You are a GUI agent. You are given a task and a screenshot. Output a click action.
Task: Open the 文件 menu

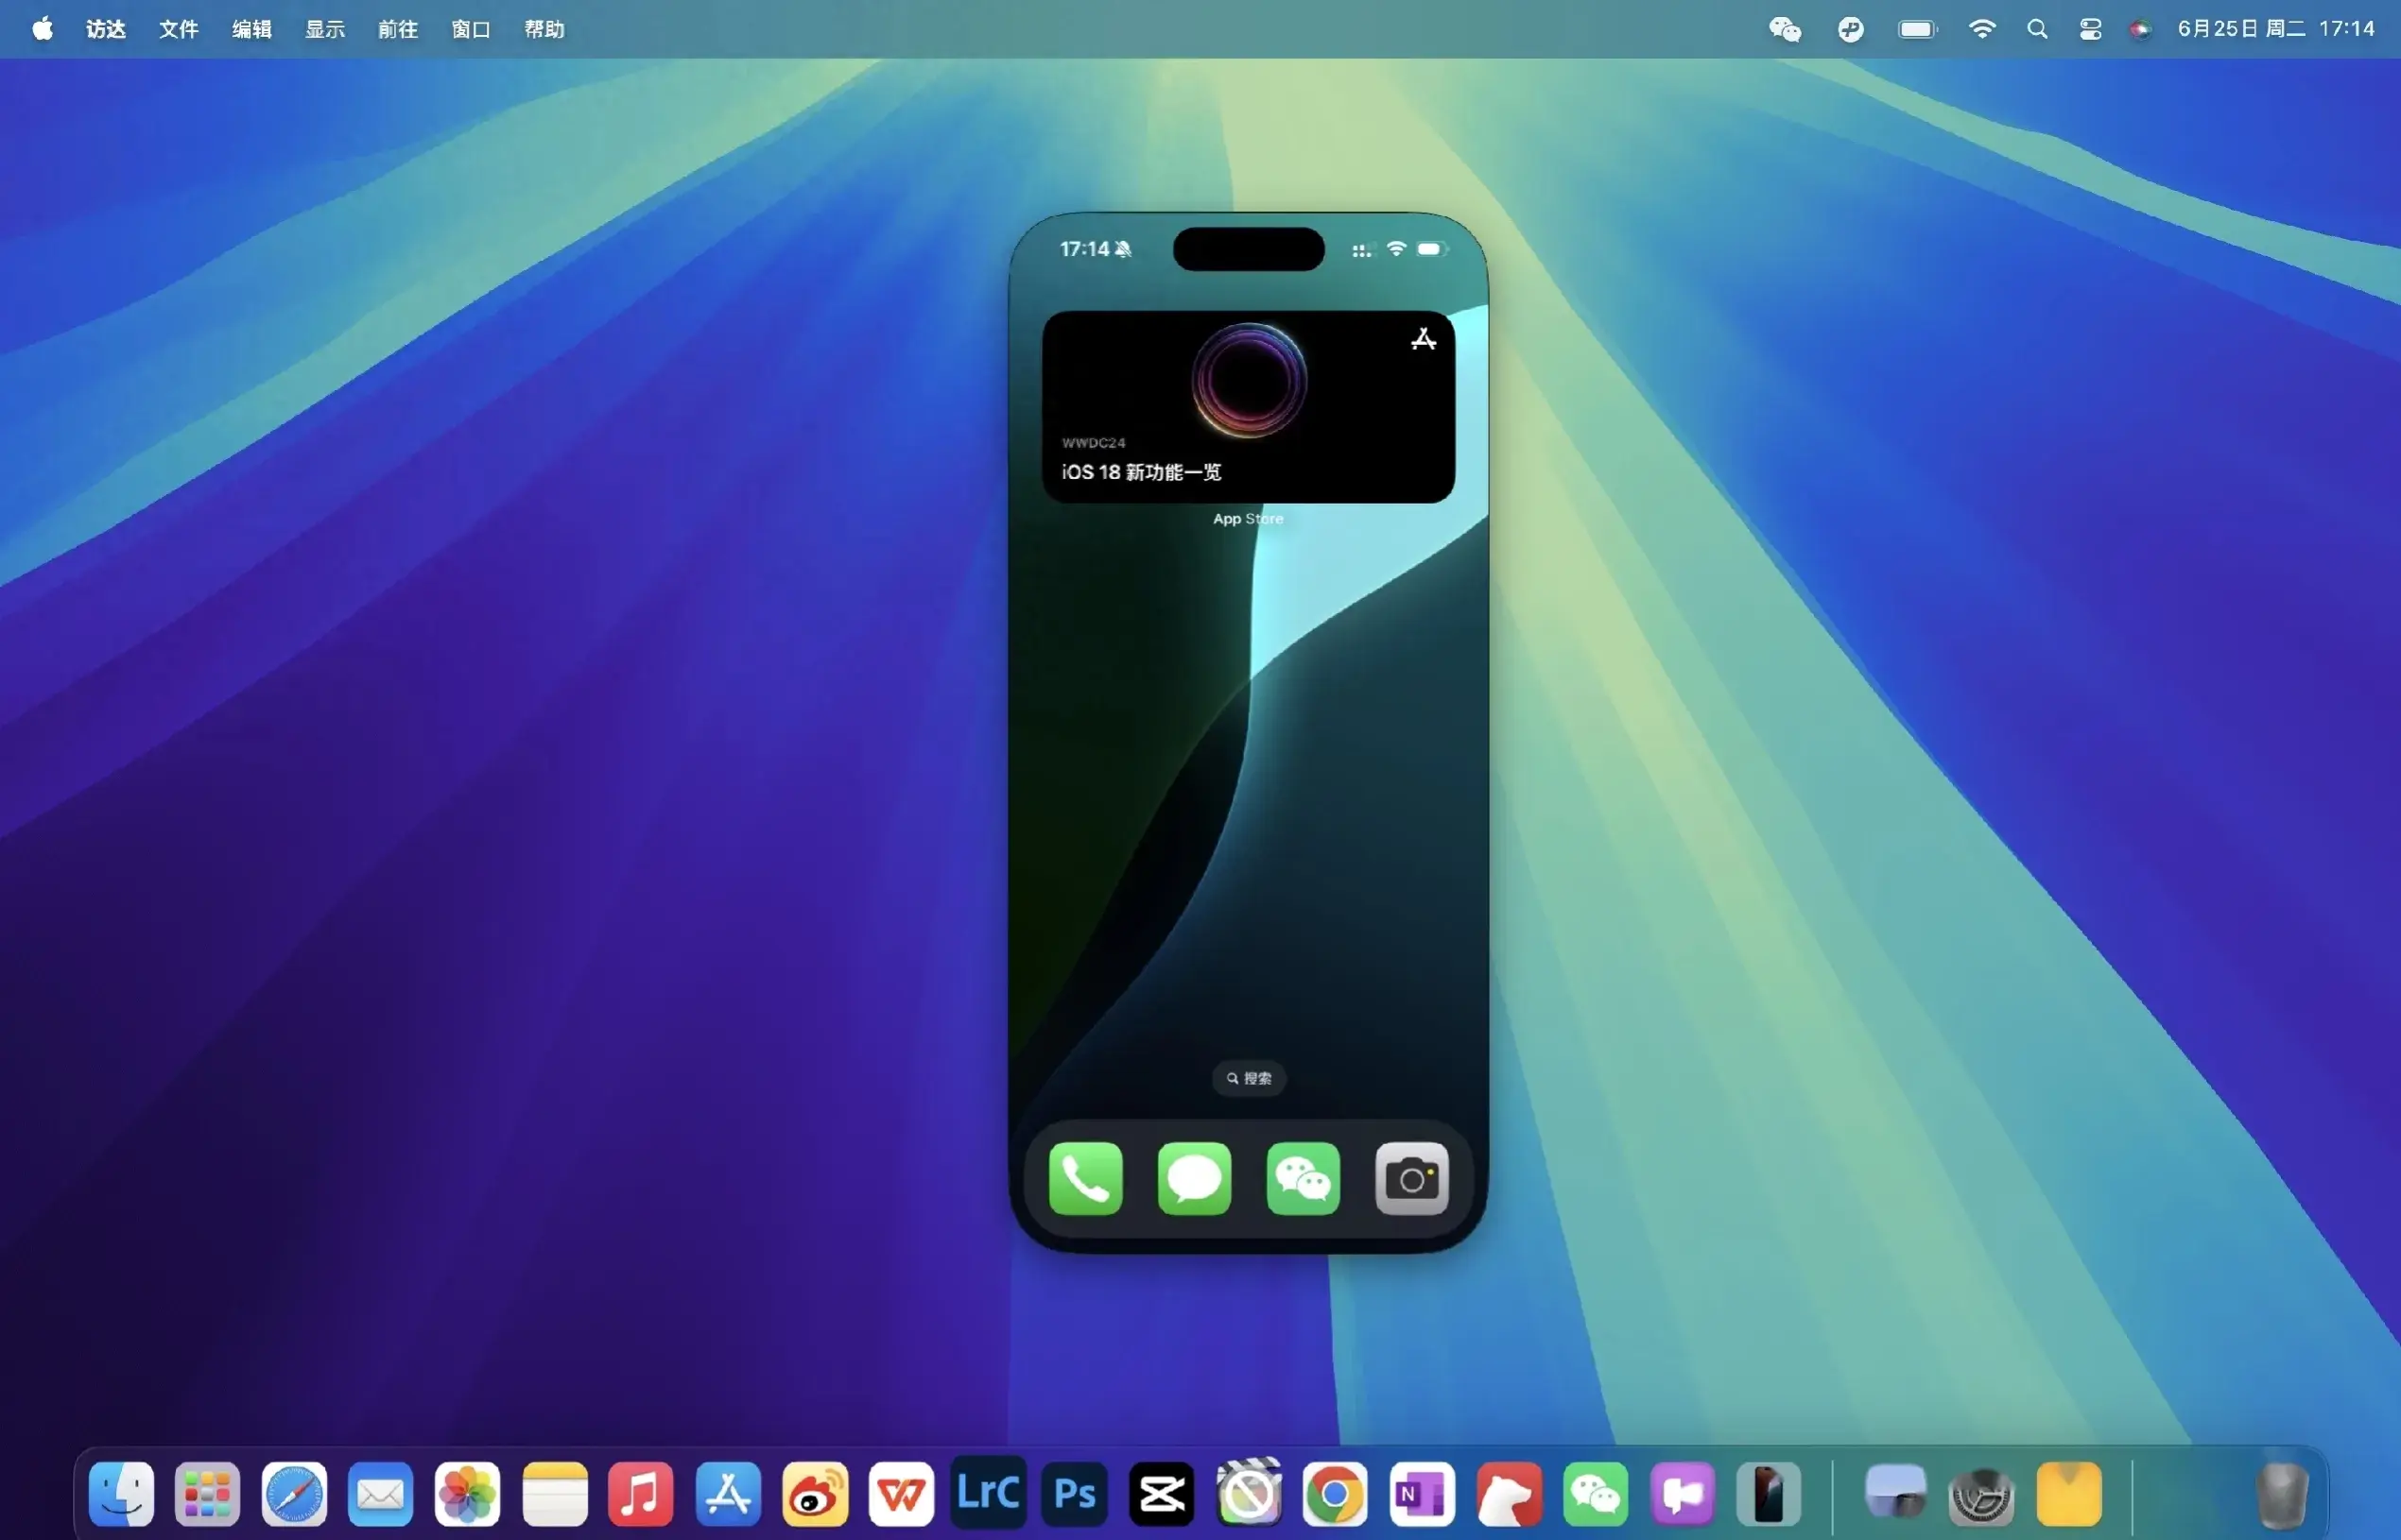tap(178, 29)
